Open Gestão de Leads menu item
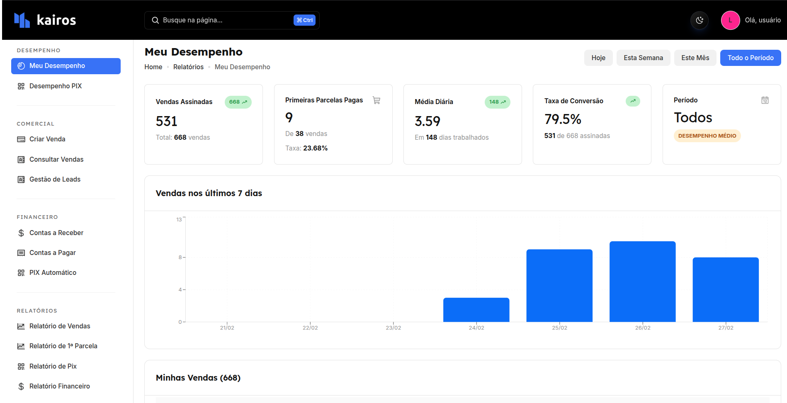 point(55,180)
